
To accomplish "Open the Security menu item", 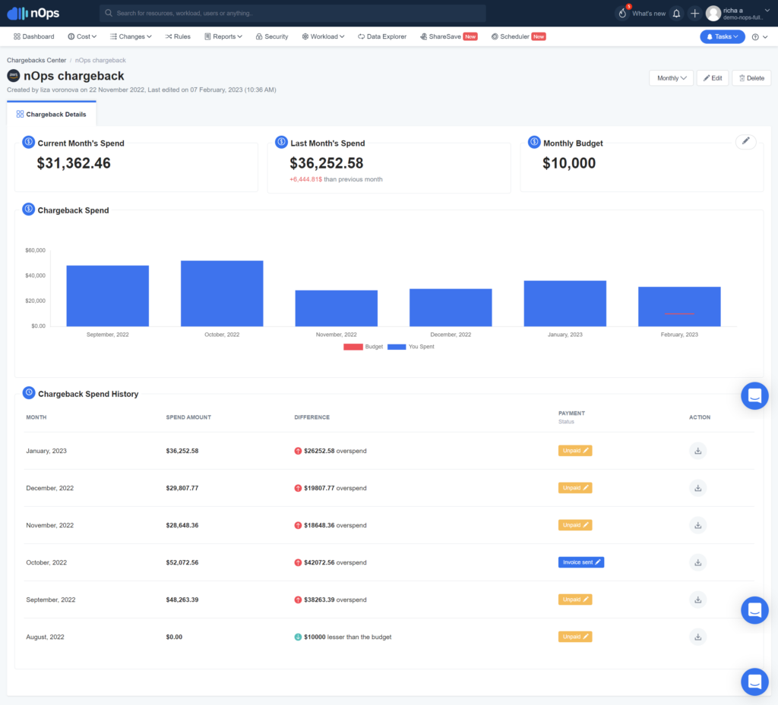I will [272, 36].
